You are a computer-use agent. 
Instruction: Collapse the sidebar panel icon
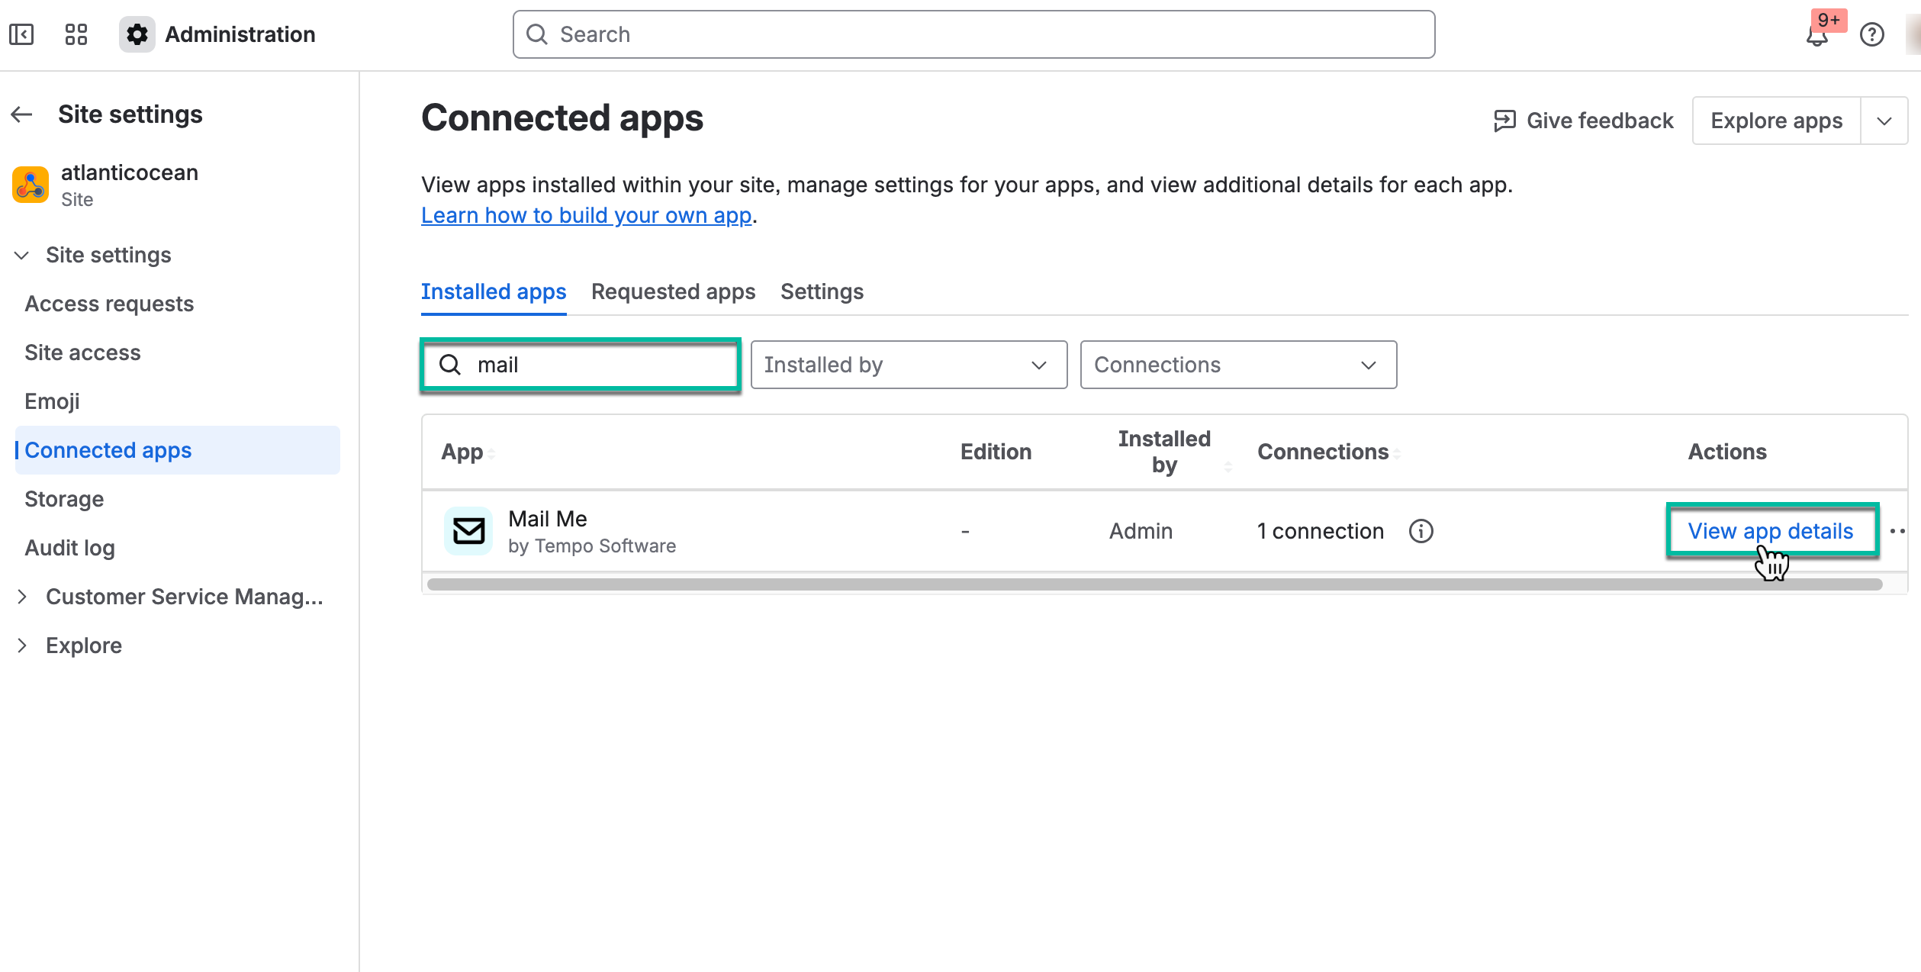click(x=21, y=34)
